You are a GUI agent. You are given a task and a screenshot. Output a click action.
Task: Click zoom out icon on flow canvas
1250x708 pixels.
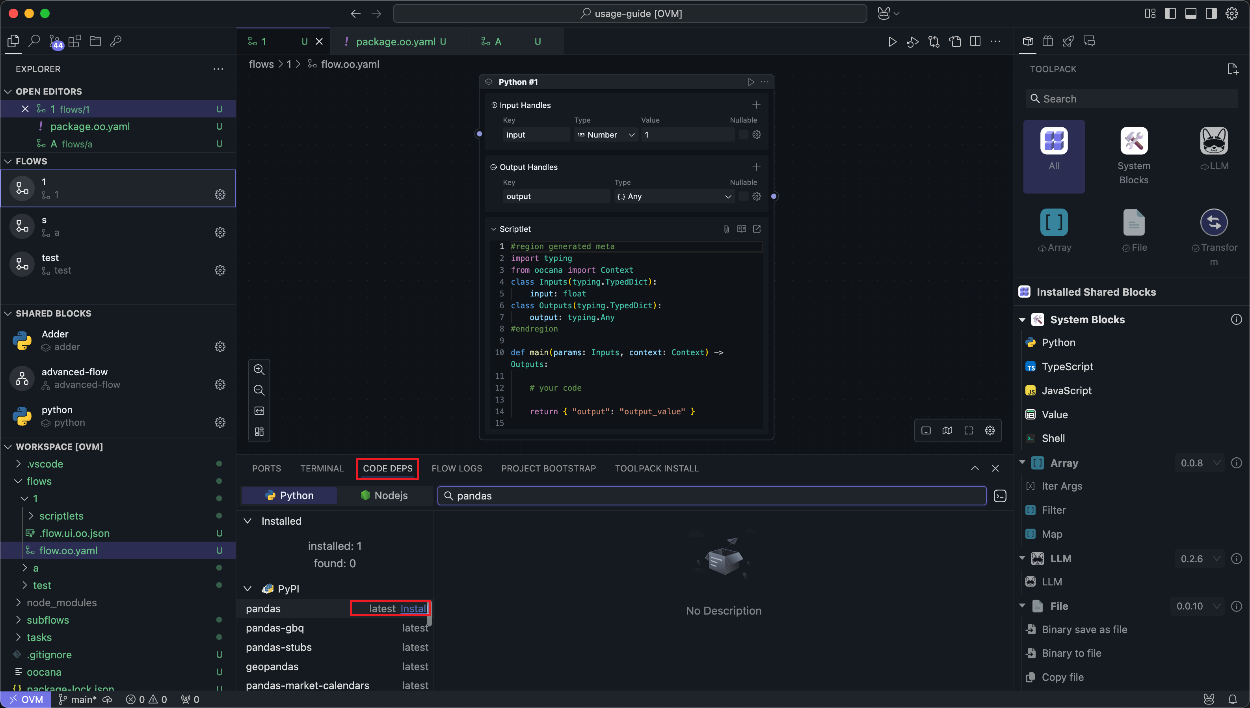tap(259, 390)
